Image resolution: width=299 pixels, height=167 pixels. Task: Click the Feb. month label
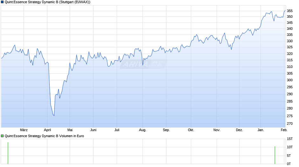[284, 130]
